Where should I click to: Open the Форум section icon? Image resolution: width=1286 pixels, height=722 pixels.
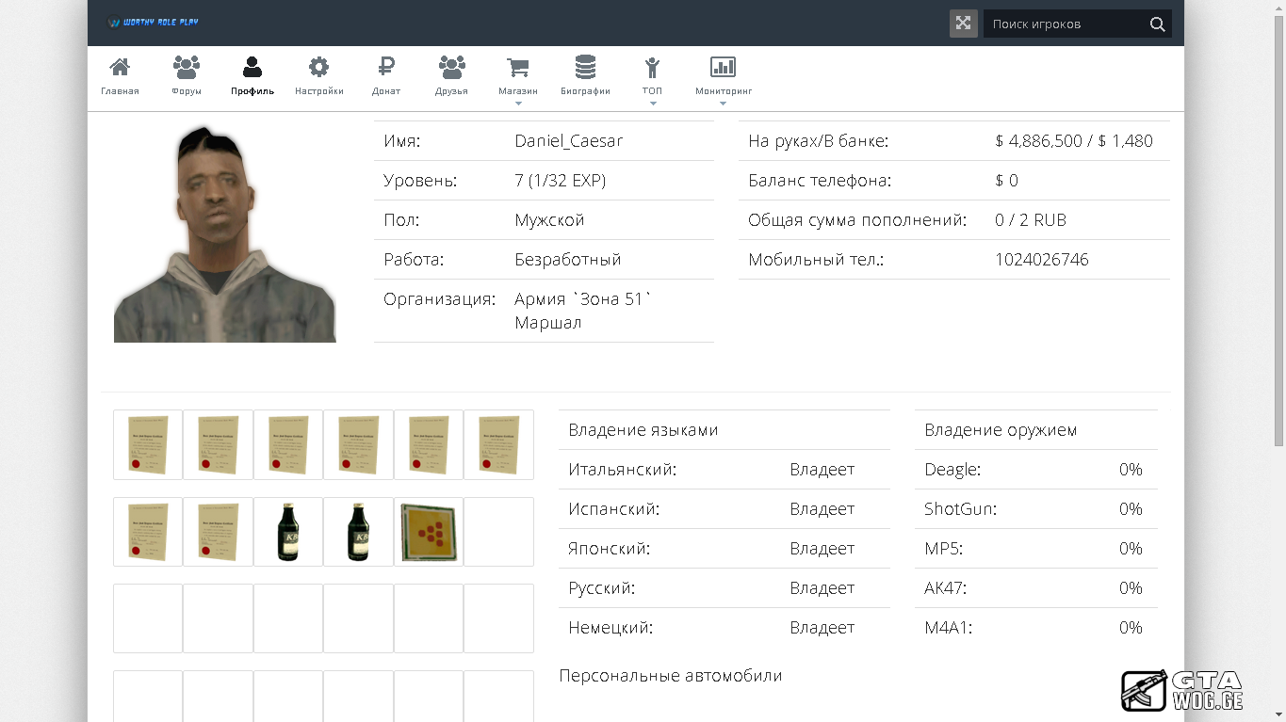point(187,68)
